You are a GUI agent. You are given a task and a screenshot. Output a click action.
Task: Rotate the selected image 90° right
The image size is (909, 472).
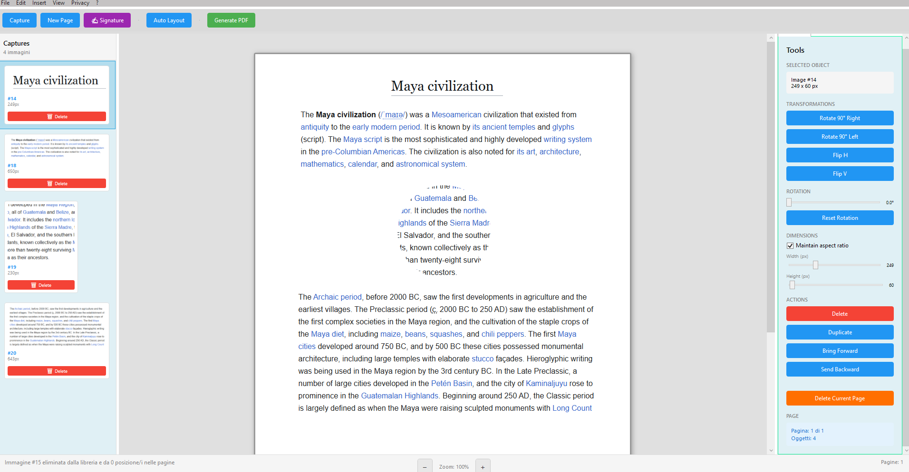(839, 118)
